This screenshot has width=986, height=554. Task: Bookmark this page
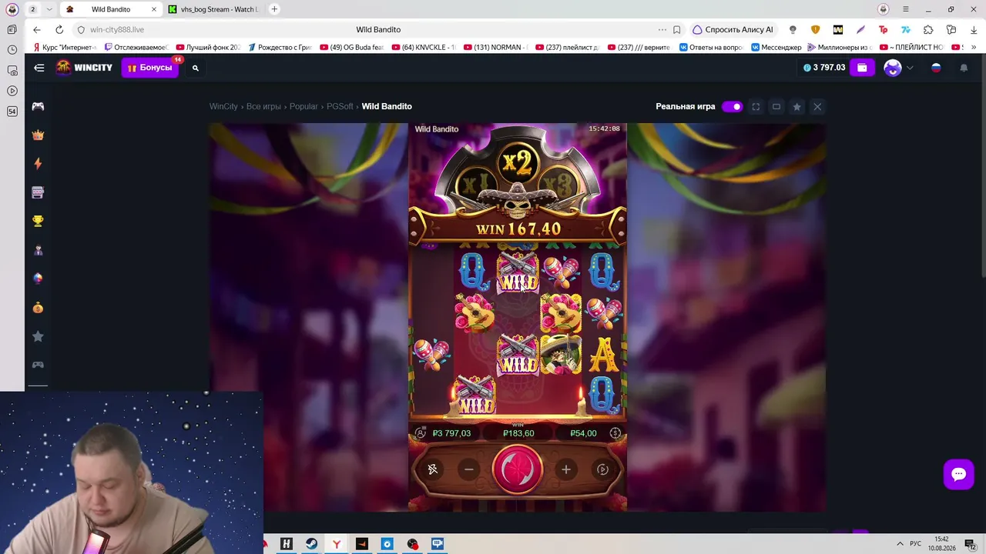click(677, 30)
